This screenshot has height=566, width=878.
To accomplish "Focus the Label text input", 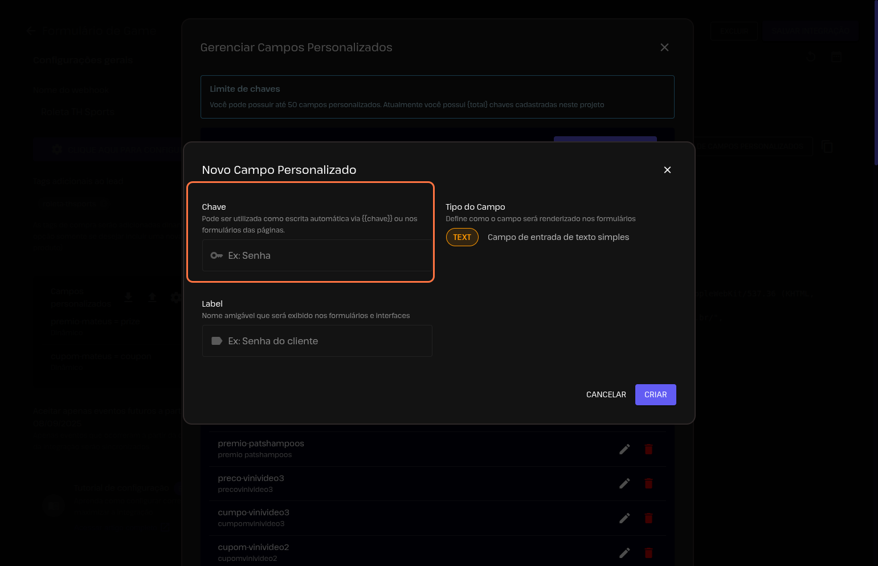I will 328,341.
